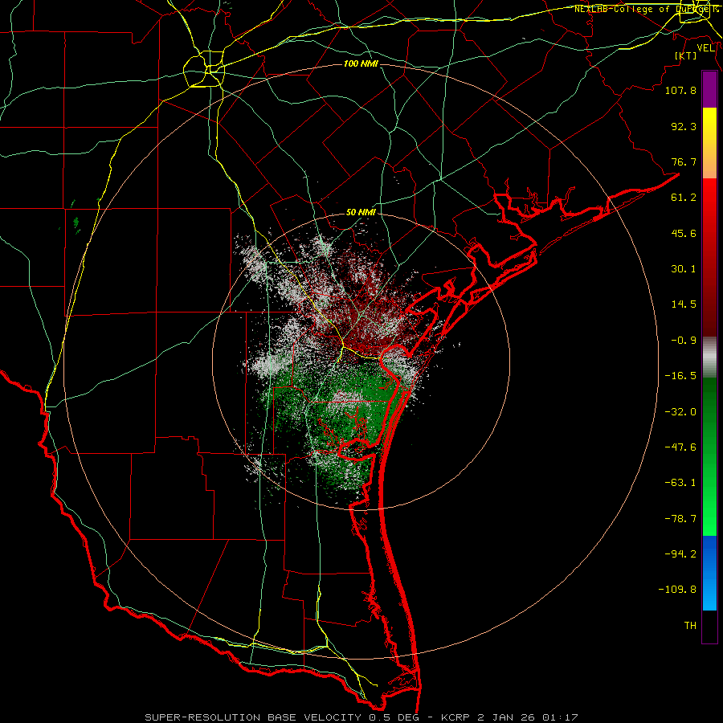Click the "TH" label under the scale

pos(690,626)
